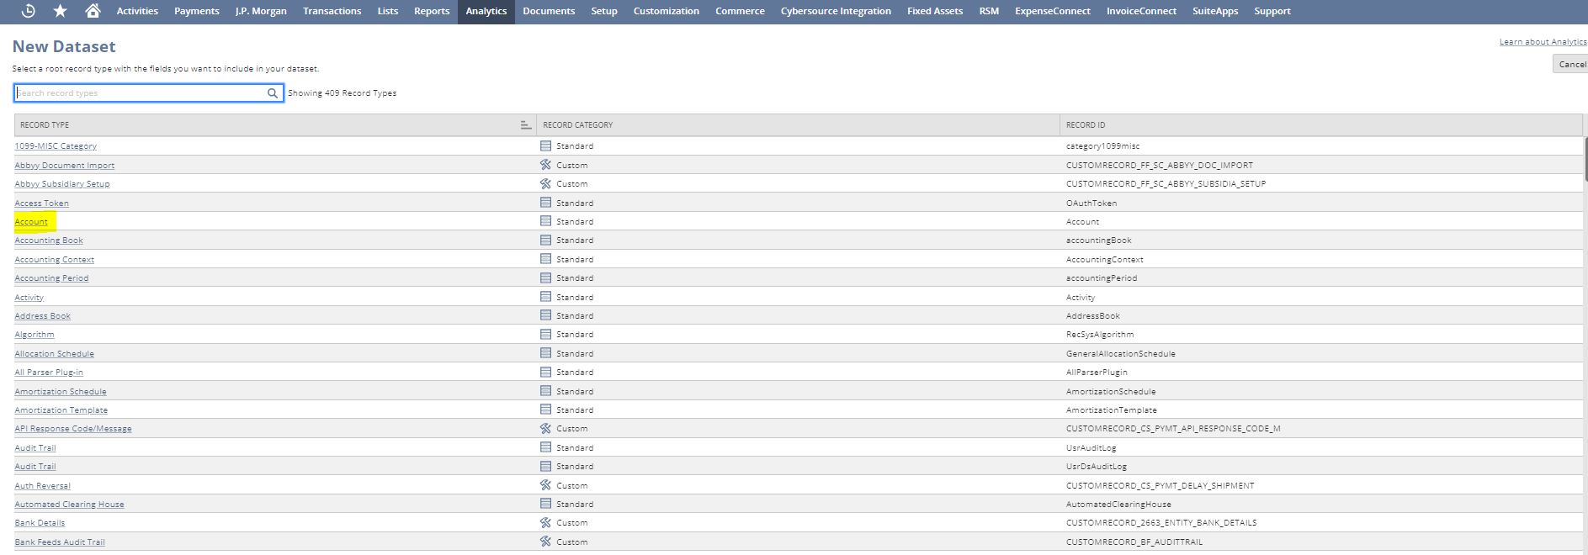Viewport: 1588px width, 555px height.
Task: Click the Record Type column sort icon
Action: pyautogui.click(x=525, y=125)
